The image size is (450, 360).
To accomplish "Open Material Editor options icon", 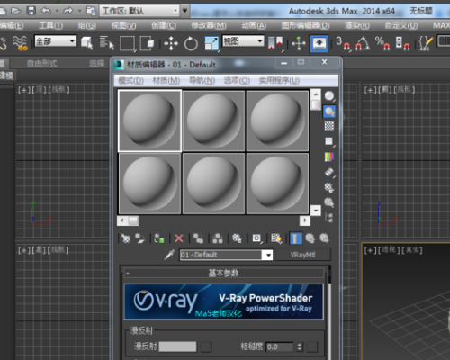I will click(x=329, y=187).
